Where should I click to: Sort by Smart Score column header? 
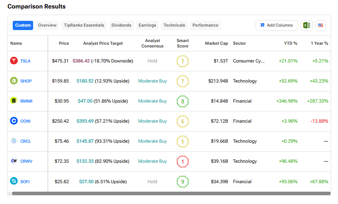click(183, 43)
